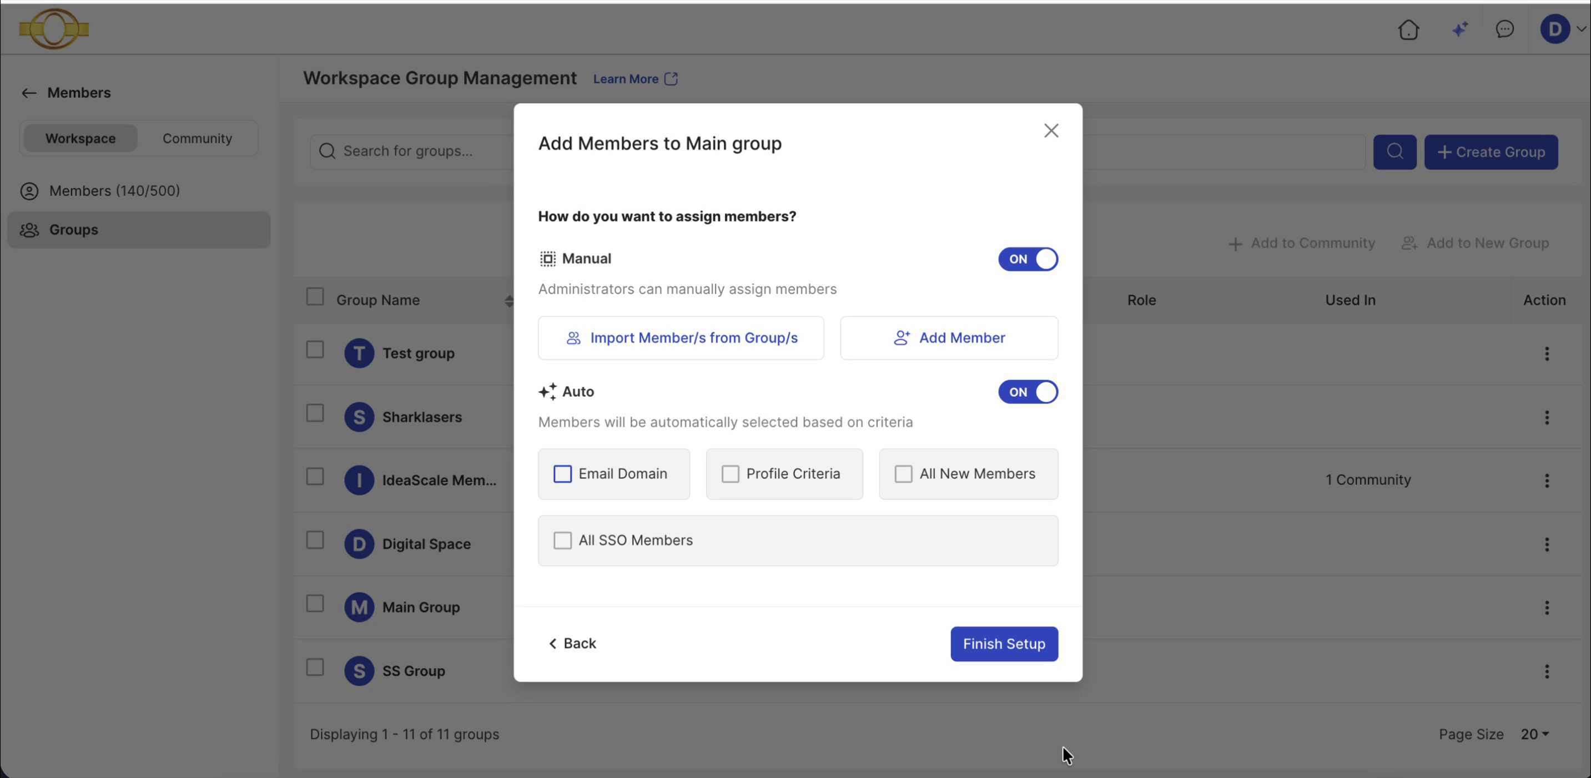This screenshot has width=1591, height=778.
Task: Click the SS Group name text
Action: 413,671
